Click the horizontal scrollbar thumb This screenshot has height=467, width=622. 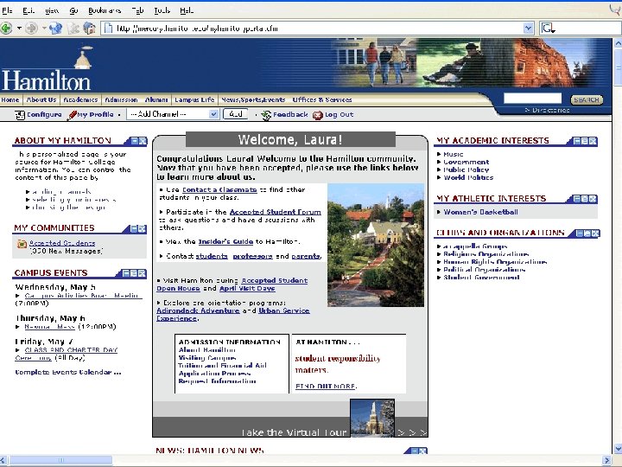tap(60, 460)
